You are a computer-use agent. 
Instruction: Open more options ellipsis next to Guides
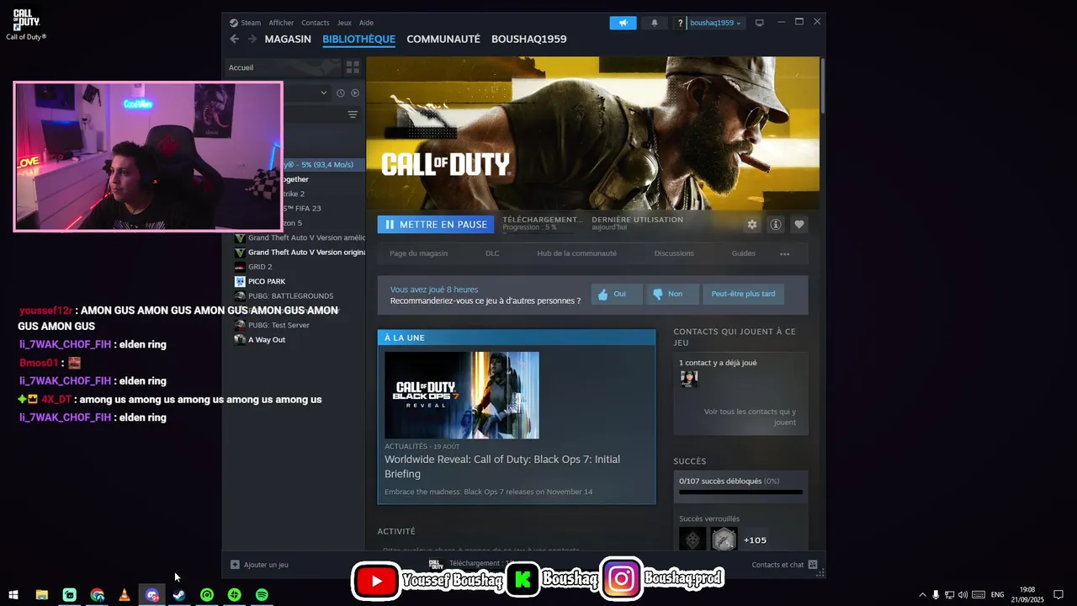[x=784, y=253]
